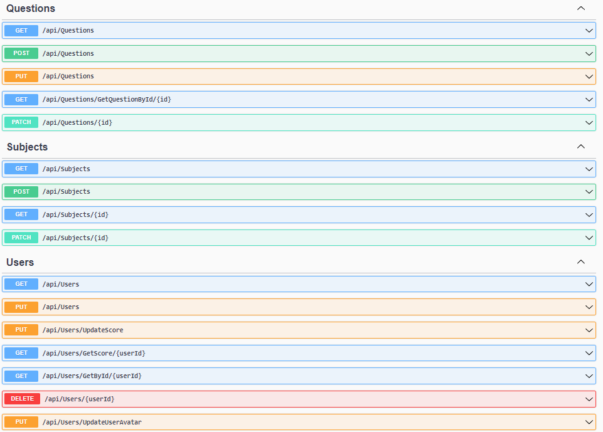Image resolution: width=603 pixels, height=432 pixels.
Task: Click the GET badge for /api/Subjects
Action: pyautogui.click(x=21, y=169)
